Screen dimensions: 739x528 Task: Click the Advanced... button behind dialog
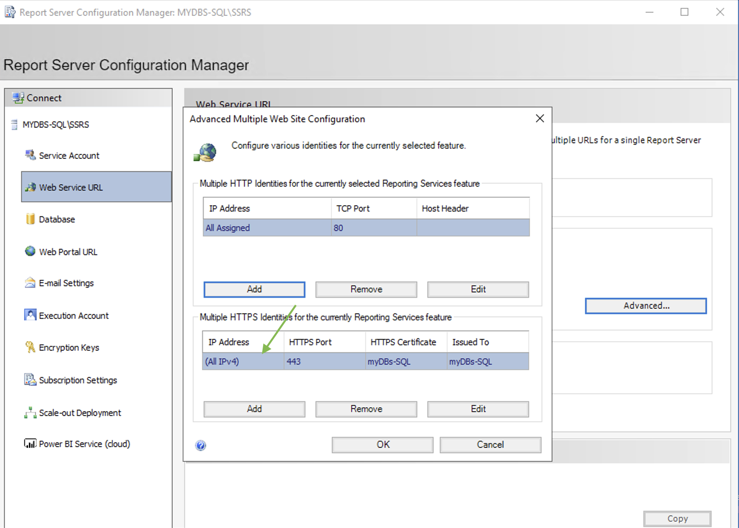click(x=646, y=306)
